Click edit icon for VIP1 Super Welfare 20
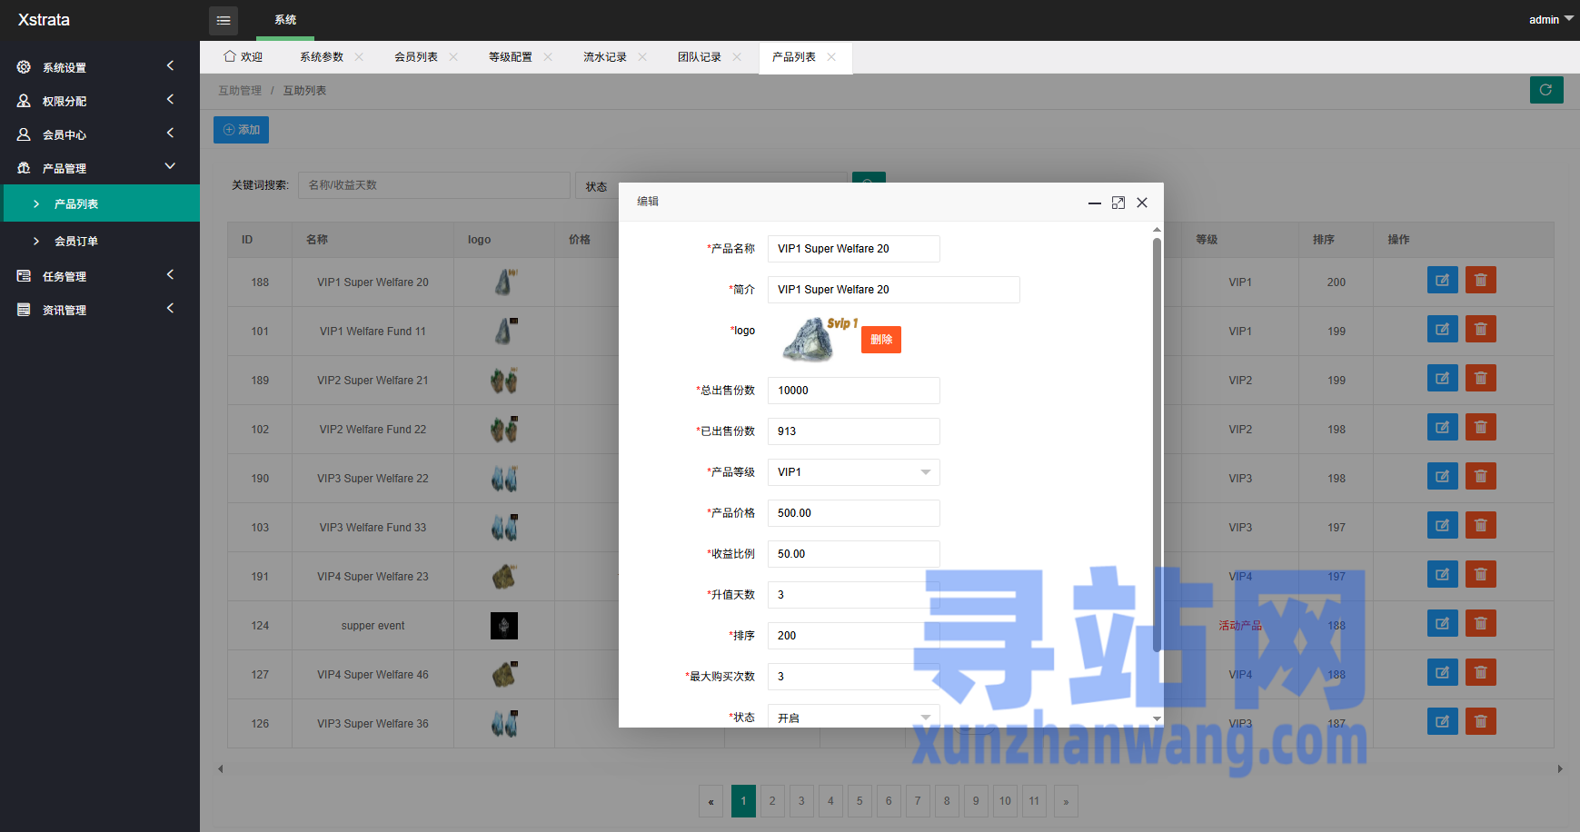The height and width of the screenshot is (832, 1580). point(1442,281)
